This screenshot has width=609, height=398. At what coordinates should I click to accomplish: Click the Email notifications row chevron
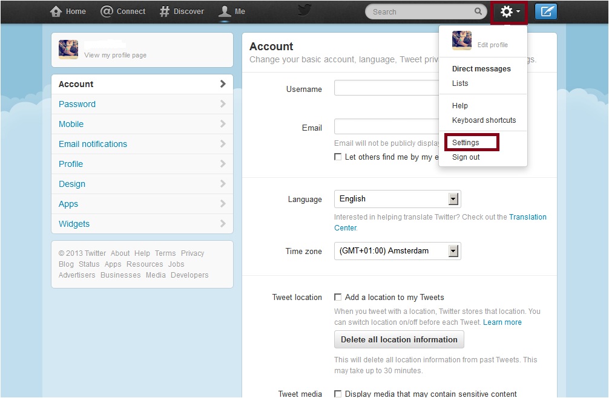(223, 143)
